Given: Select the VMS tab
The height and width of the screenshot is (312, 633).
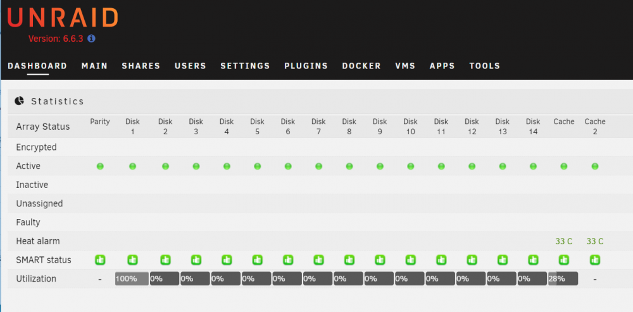Looking at the screenshot, I should pos(405,66).
